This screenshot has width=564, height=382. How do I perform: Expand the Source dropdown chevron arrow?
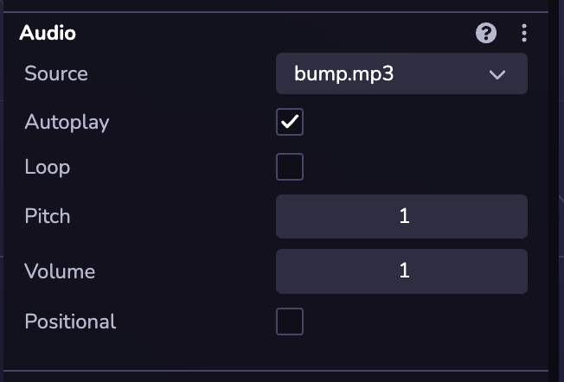[x=497, y=74]
